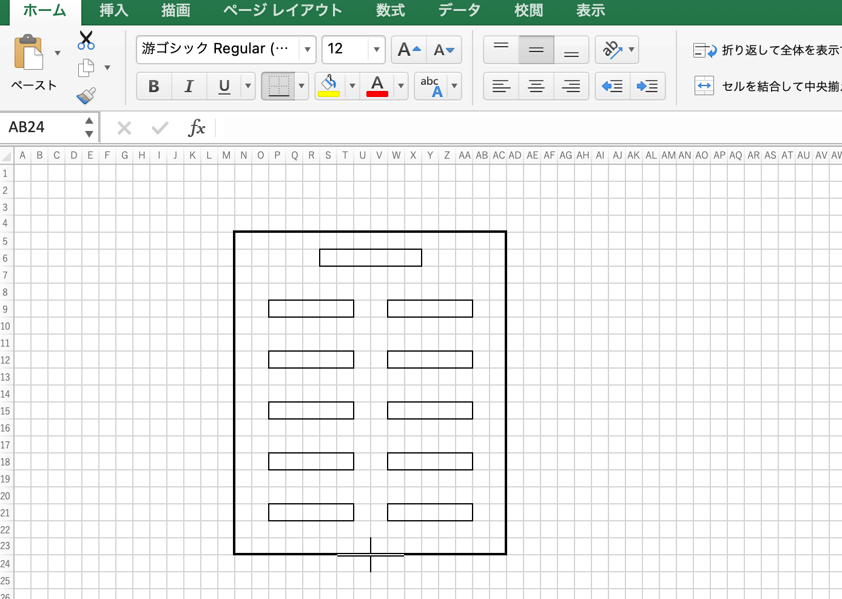Select row 24 header
The image size is (842, 599).
click(6, 564)
